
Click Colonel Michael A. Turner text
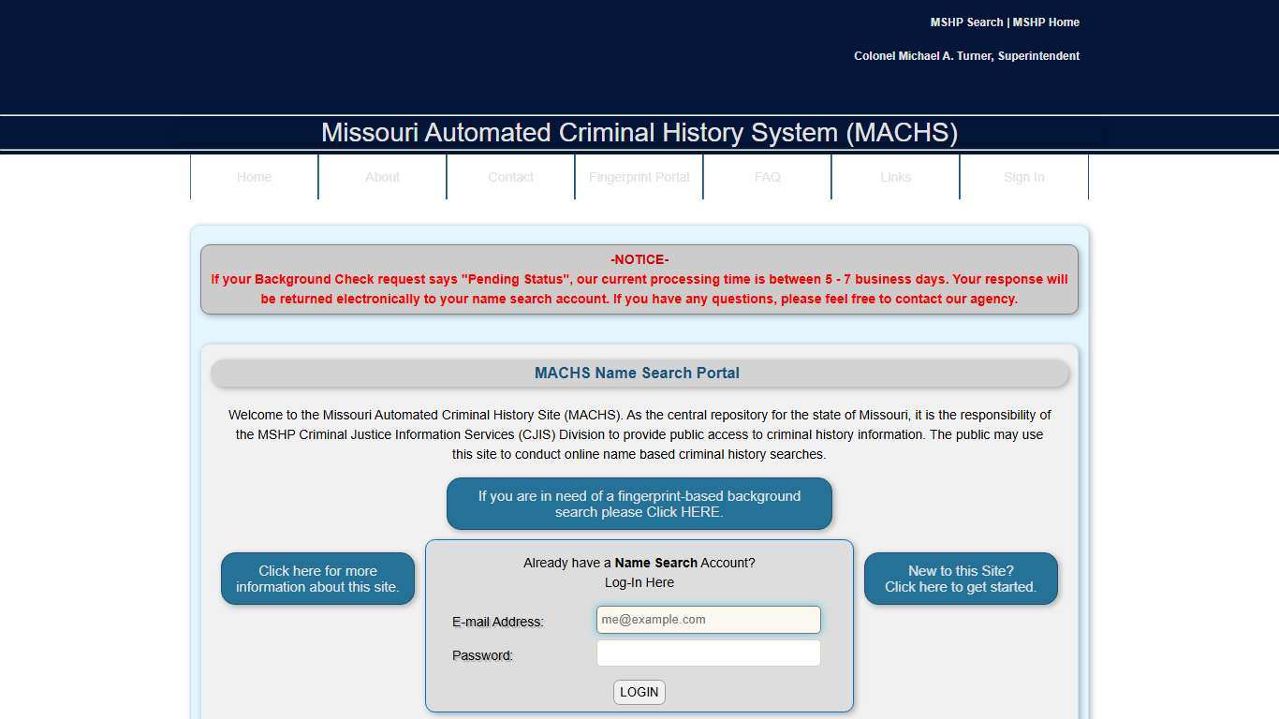pyautogui.click(x=966, y=55)
